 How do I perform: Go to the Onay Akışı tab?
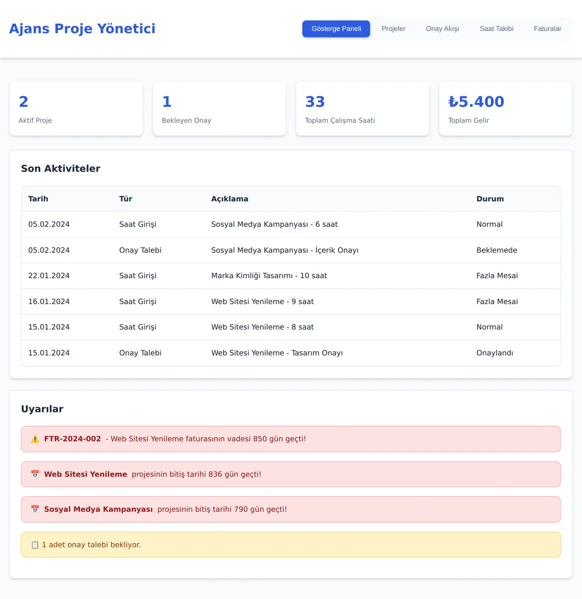442,29
